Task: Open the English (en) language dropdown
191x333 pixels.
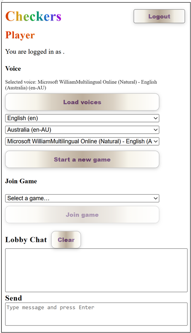Action: 82,118
